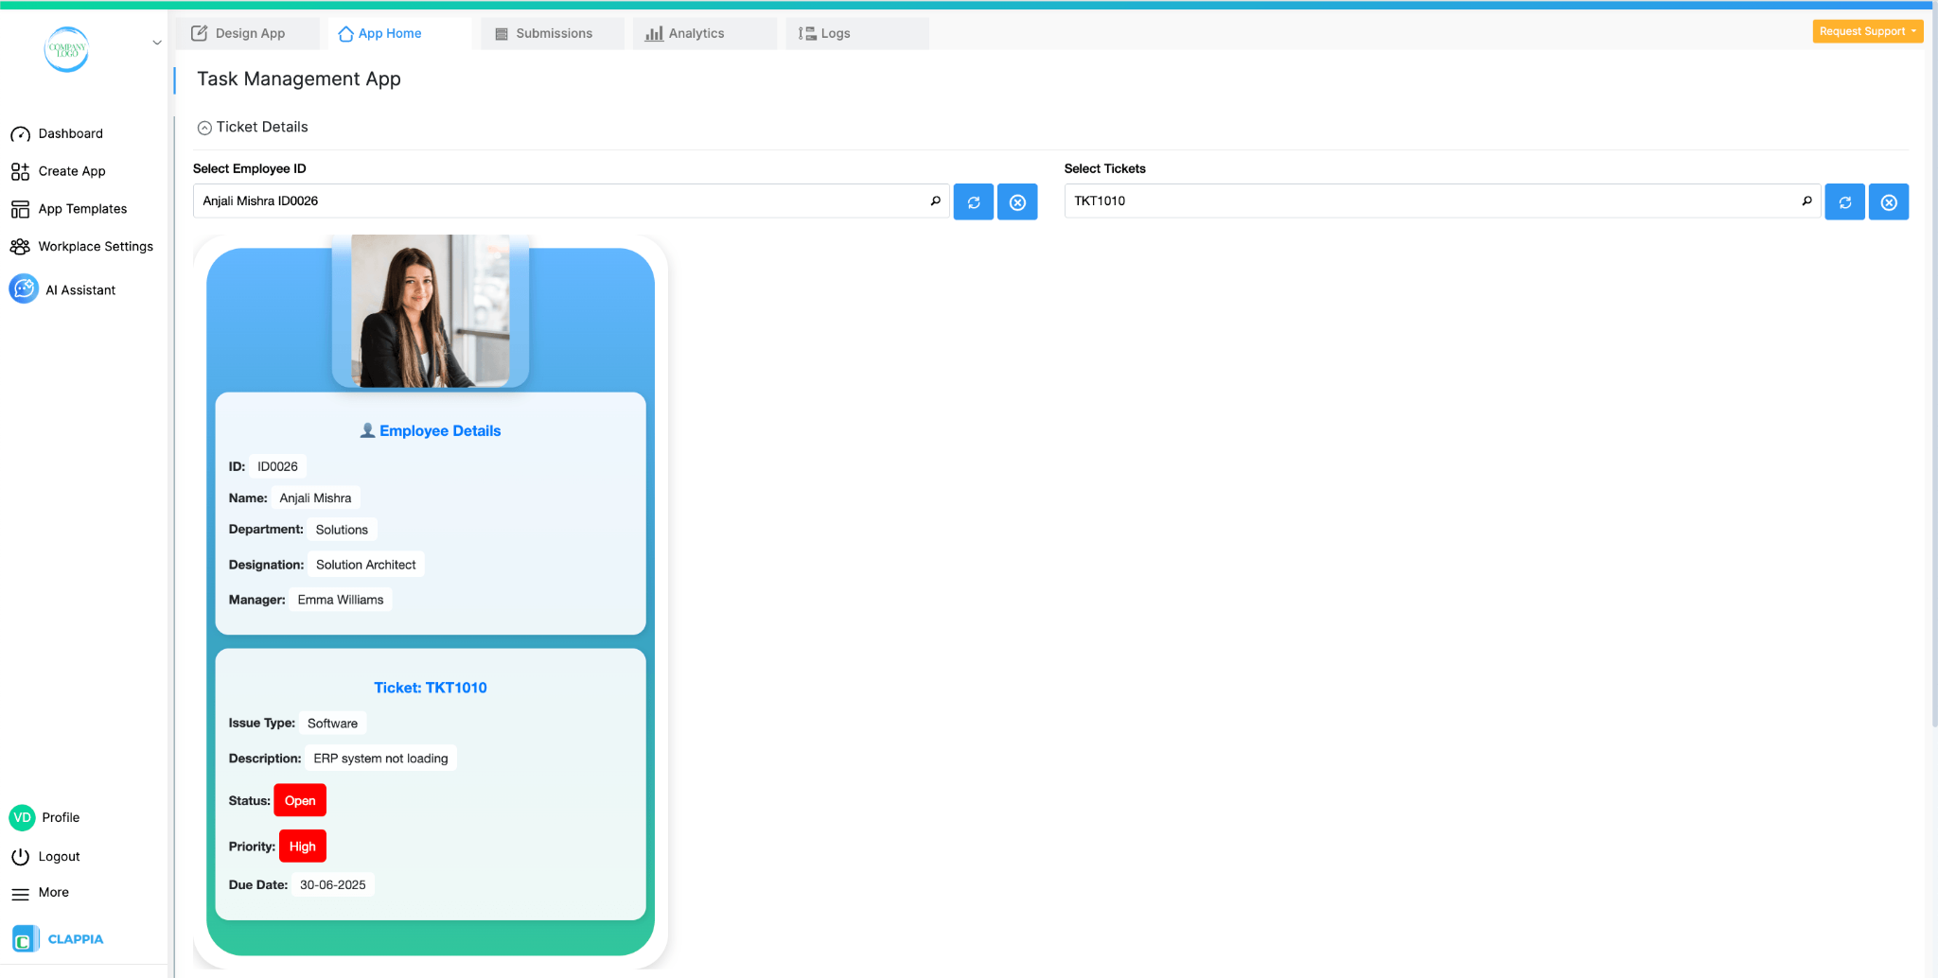Click the search icon in Employee ID field
The height and width of the screenshot is (978, 1938).
[935, 201]
